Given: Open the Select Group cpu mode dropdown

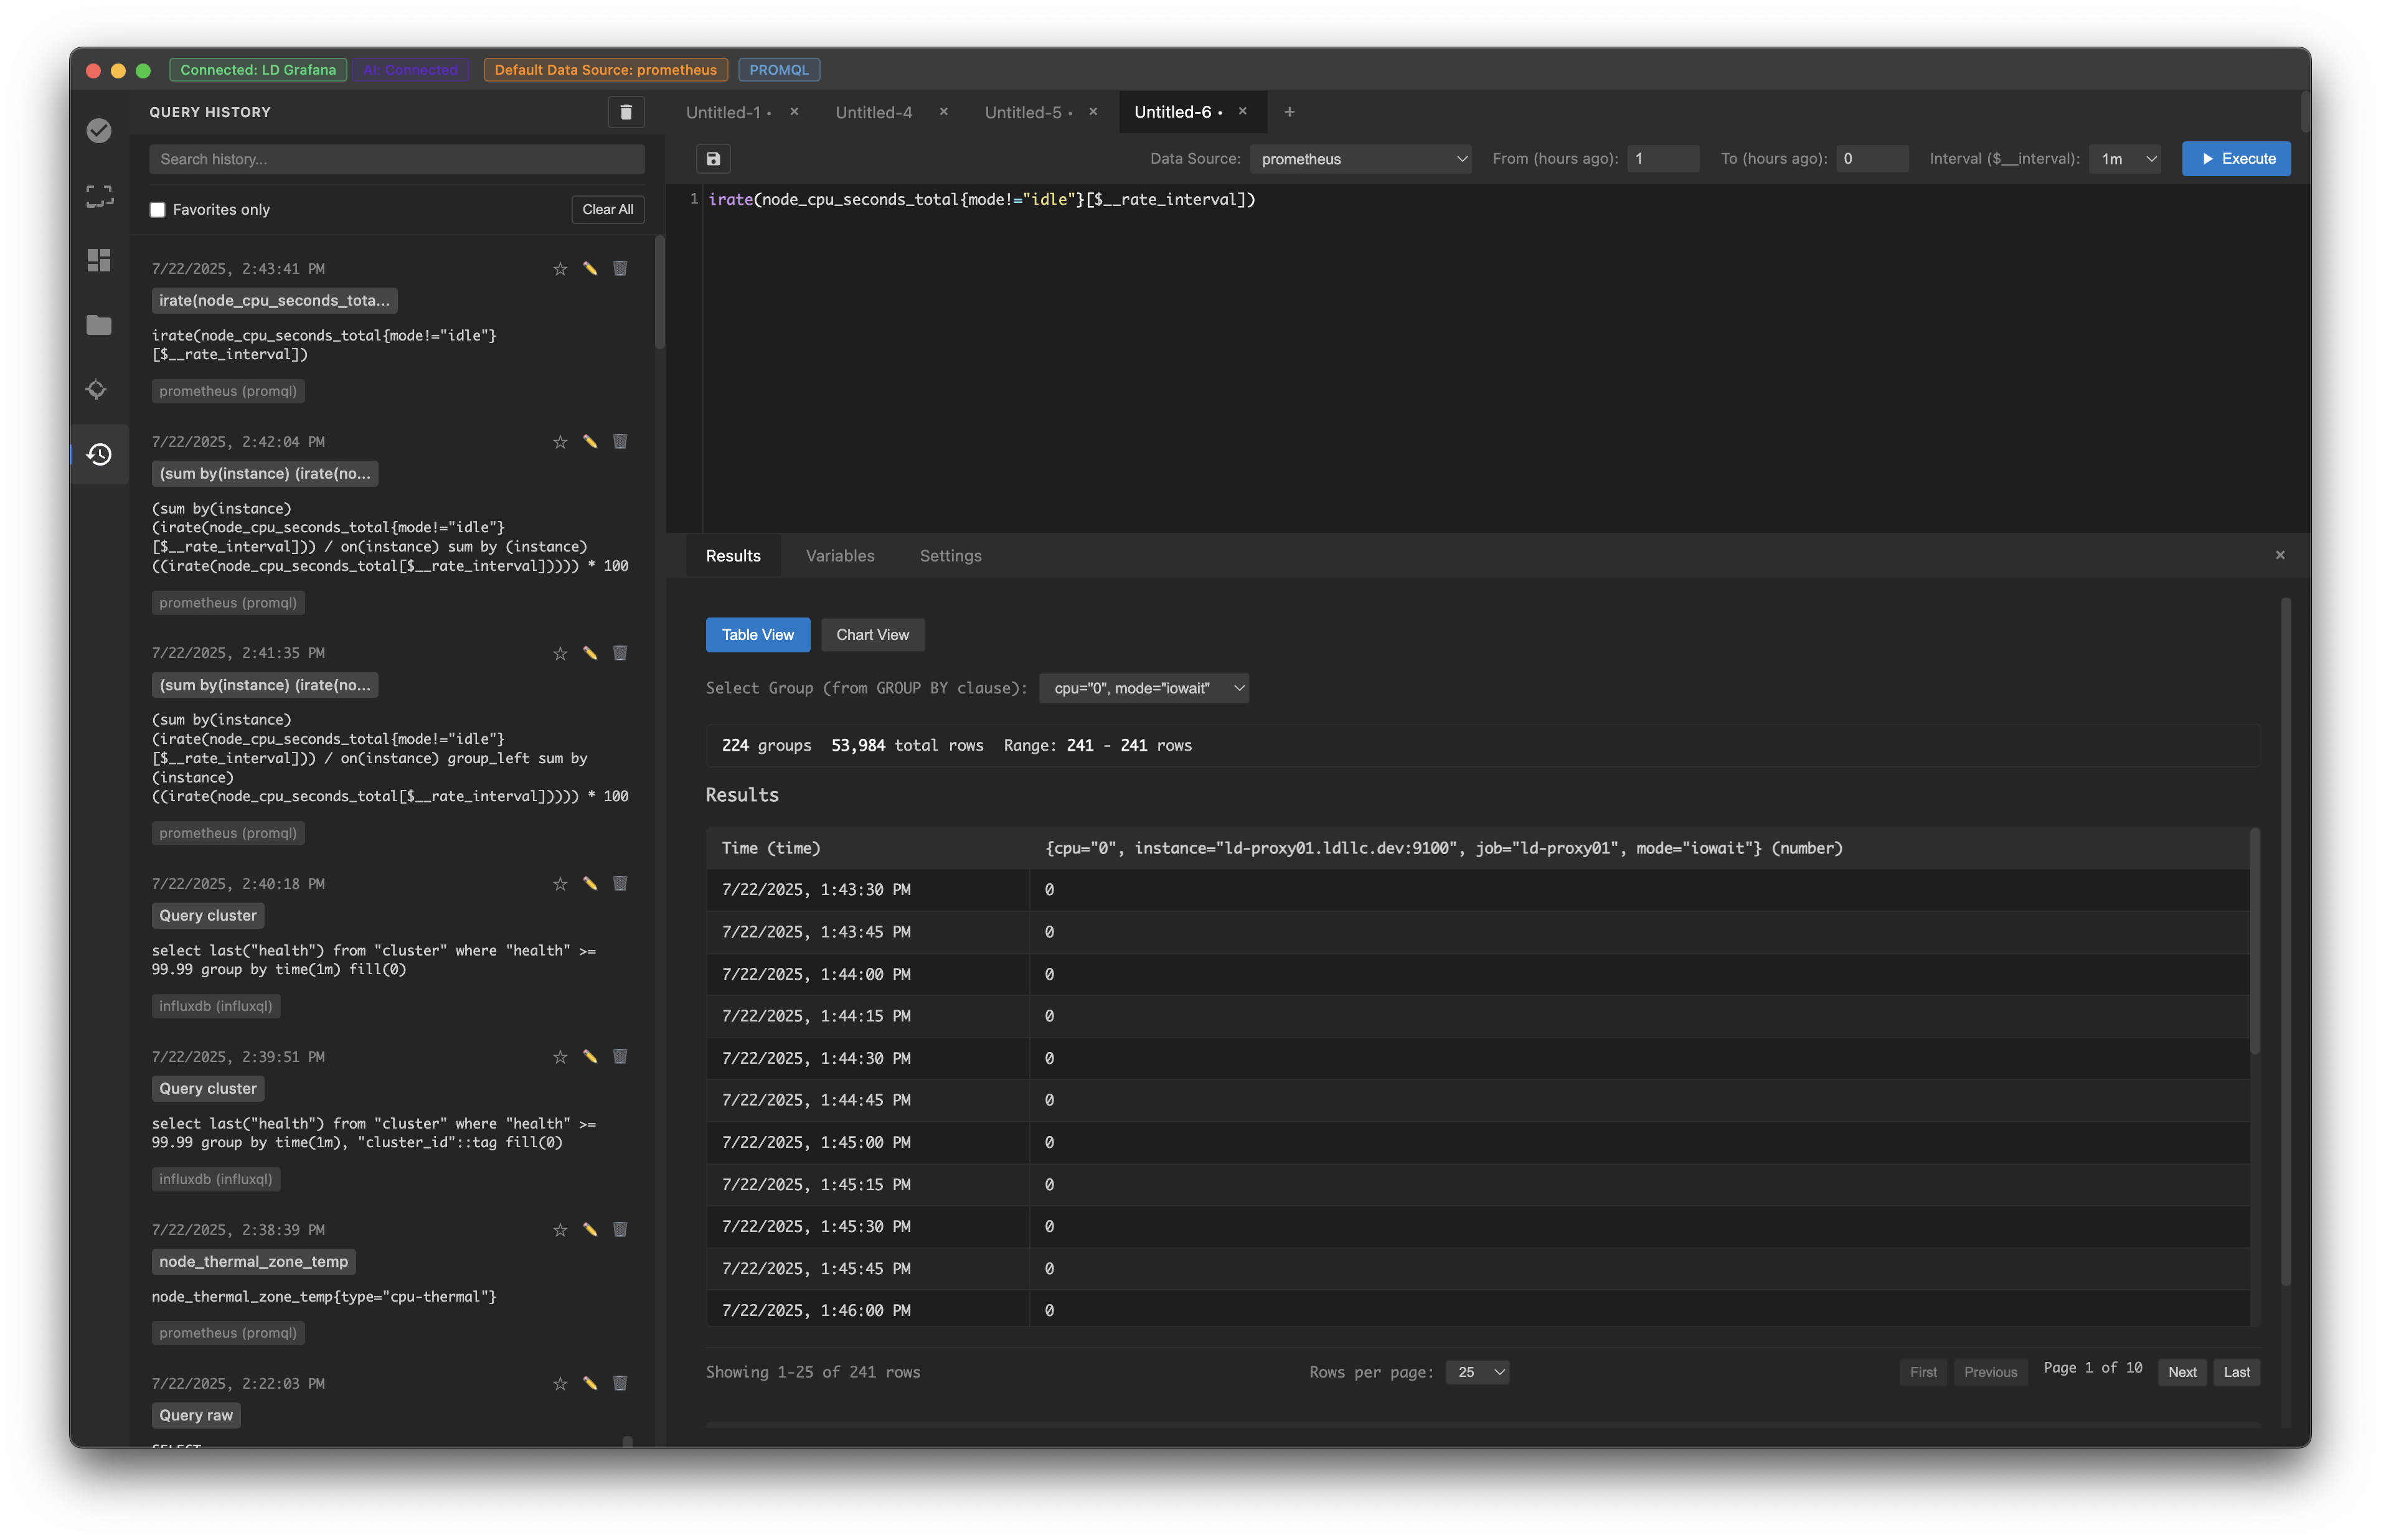Looking at the screenshot, I should (x=1144, y=688).
